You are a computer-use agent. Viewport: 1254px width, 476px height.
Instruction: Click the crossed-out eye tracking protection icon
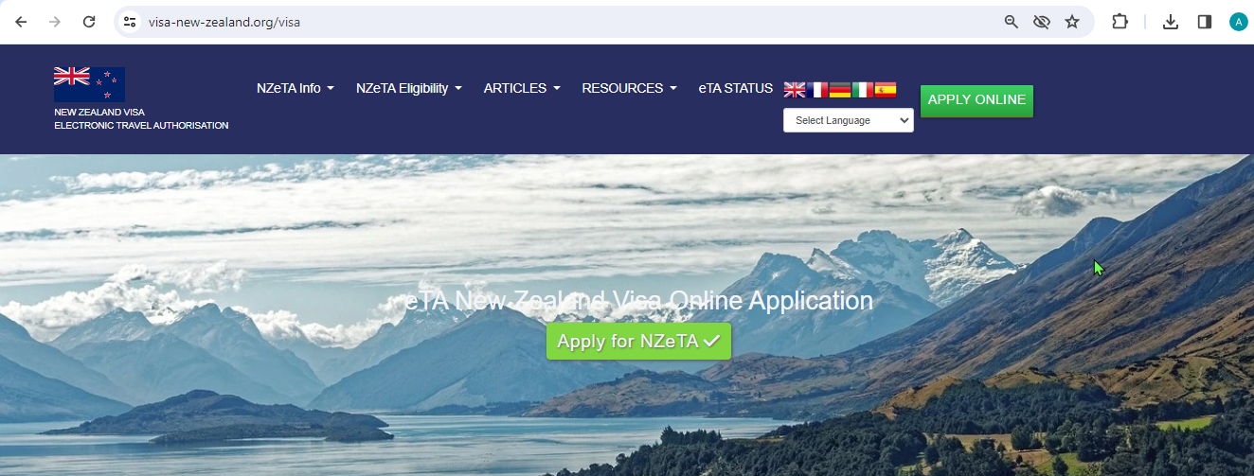tap(1042, 22)
